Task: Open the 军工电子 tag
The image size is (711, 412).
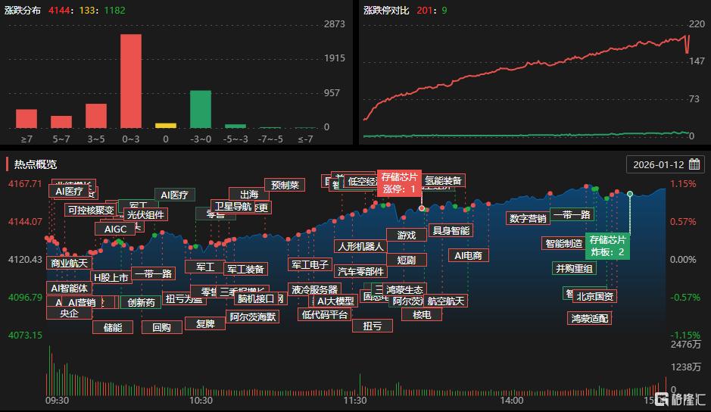Action: pyautogui.click(x=310, y=264)
